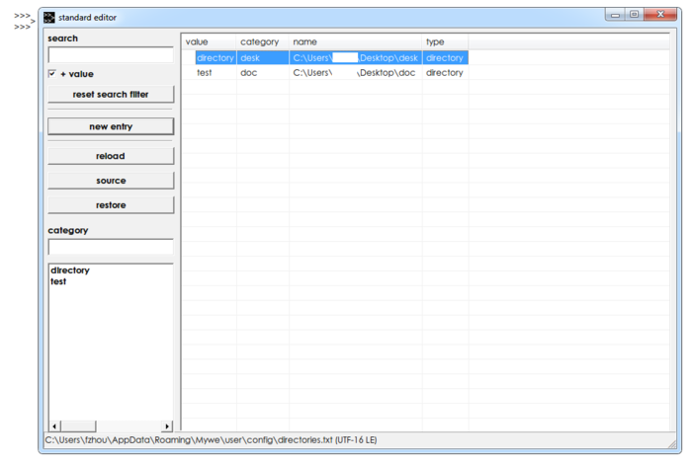
Task: Minimize the standard editor window
Action: pyautogui.click(x=616, y=15)
